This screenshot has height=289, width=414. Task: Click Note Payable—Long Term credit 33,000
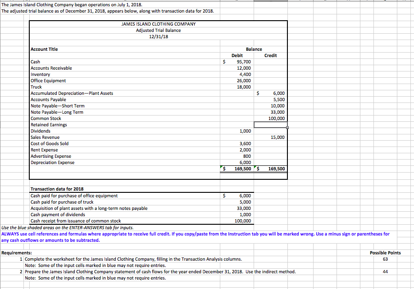278,112
